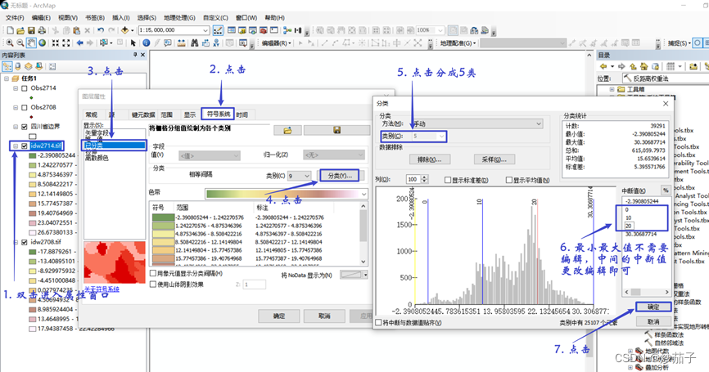Collapse the idw2714.tif layer tree node
The image size is (709, 372).
(x=16, y=146)
